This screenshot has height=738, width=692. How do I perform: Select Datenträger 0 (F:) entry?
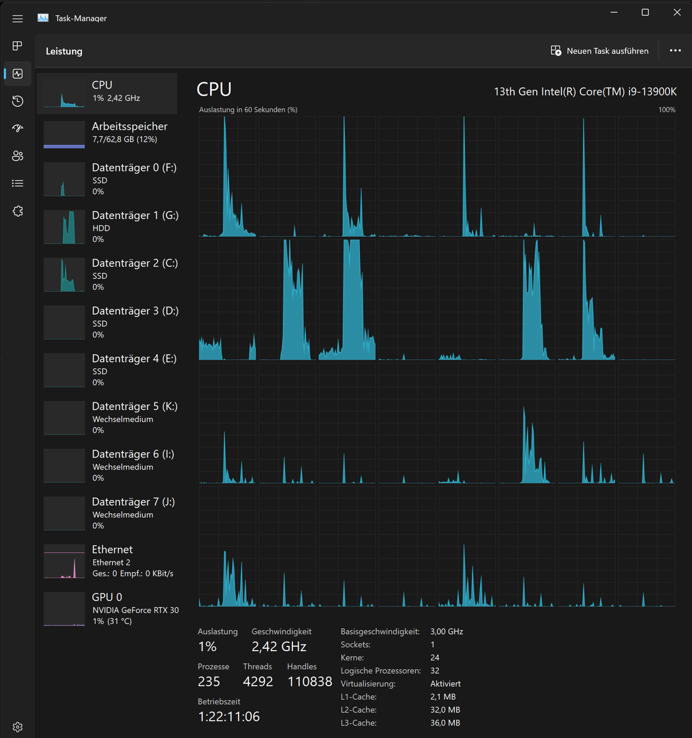pos(107,179)
